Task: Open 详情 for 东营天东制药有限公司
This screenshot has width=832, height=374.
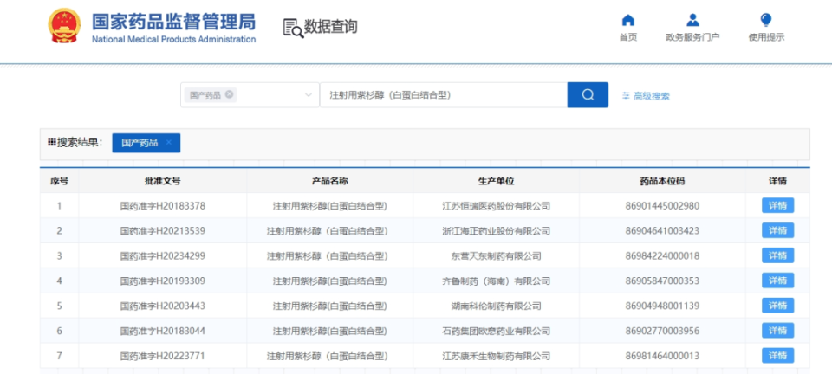Action: (778, 255)
